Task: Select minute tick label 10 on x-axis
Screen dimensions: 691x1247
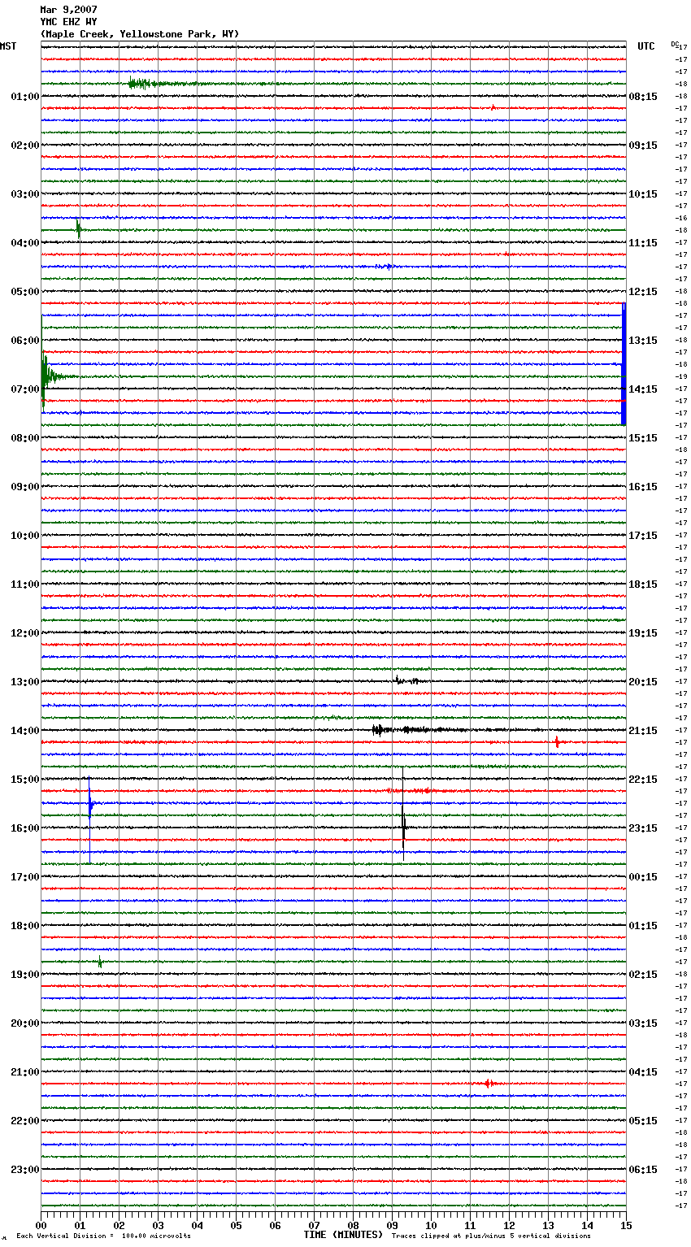Action: pyautogui.click(x=431, y=1224)
